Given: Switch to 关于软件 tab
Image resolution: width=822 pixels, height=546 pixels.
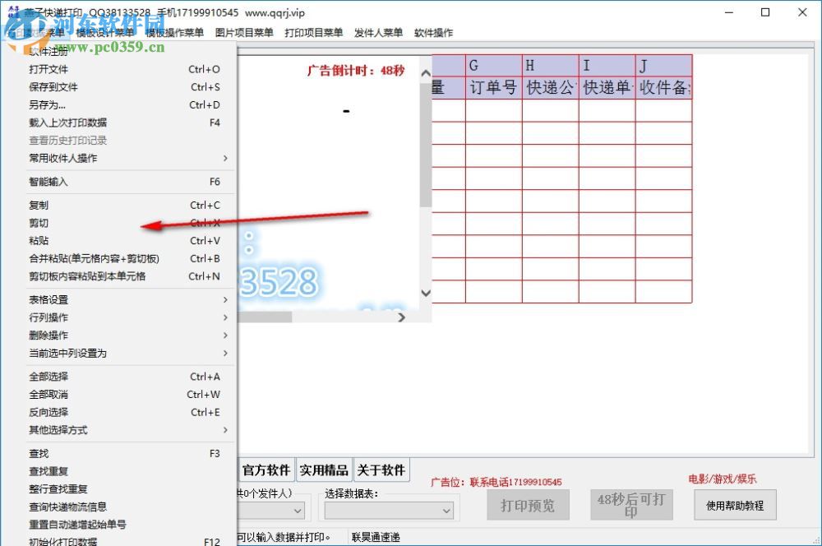Looking at the screenshot, I should coord(381,470).
